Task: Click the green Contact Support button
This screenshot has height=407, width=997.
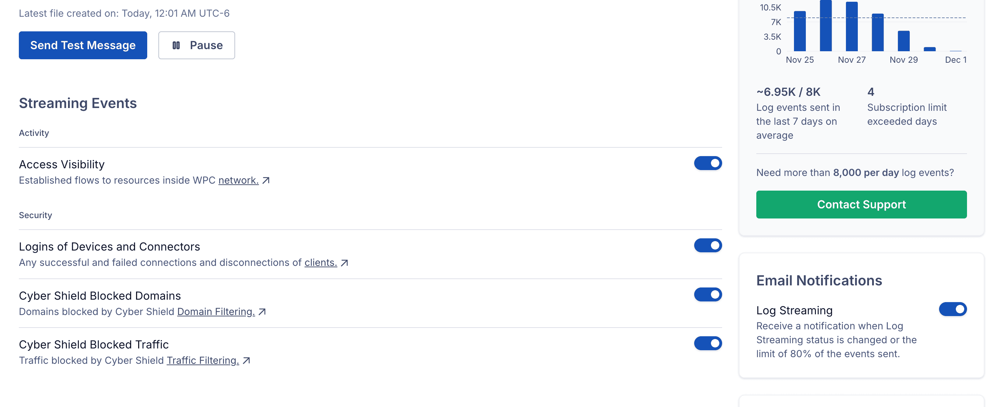Action: pos(861,205)
